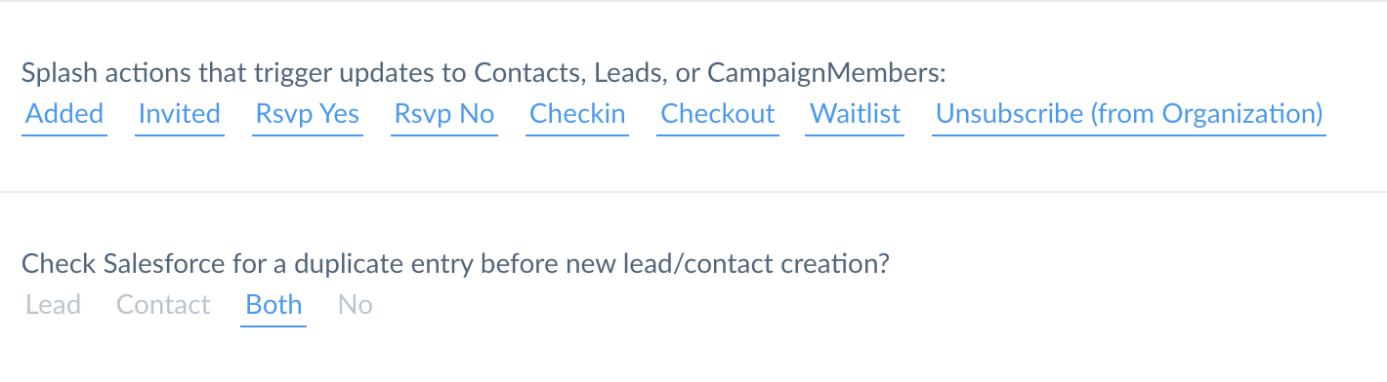The height and width of the screenshot is (382, 1387).
Task: Toggle the Checkin action
Action: [577, 114]
